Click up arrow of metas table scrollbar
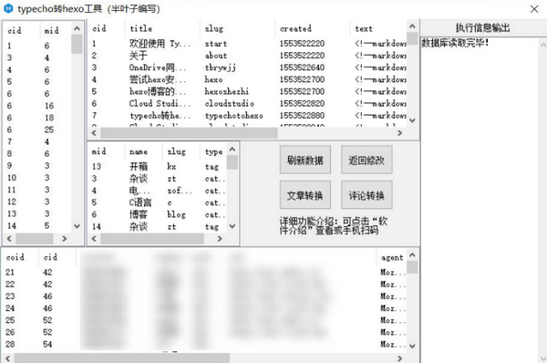 click(x=232, y=150)
